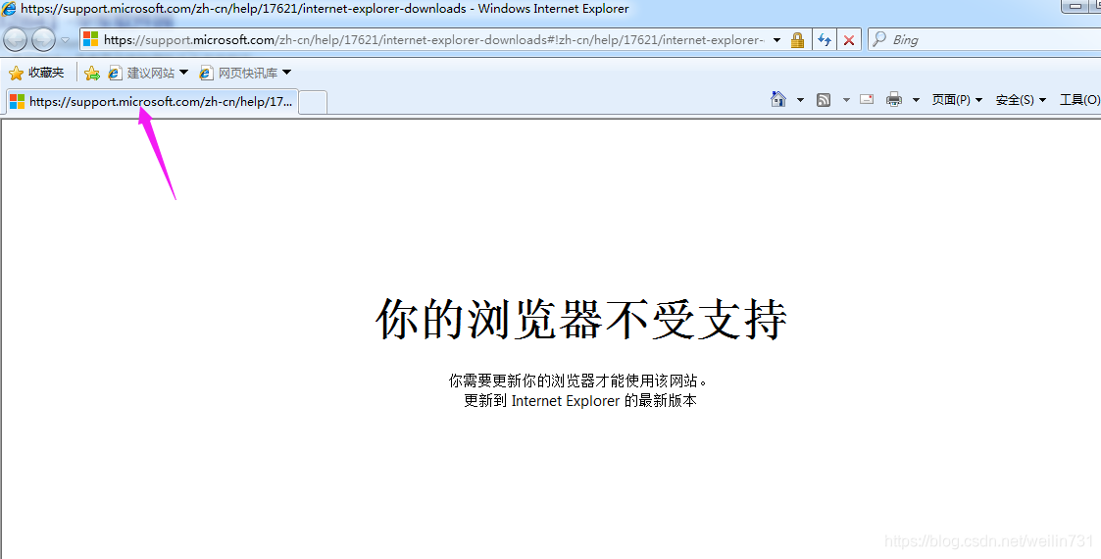Viewport: 1101px width, 559px height.
Task: Click the Add to favorites bar icon
Action: click(92, 73)
